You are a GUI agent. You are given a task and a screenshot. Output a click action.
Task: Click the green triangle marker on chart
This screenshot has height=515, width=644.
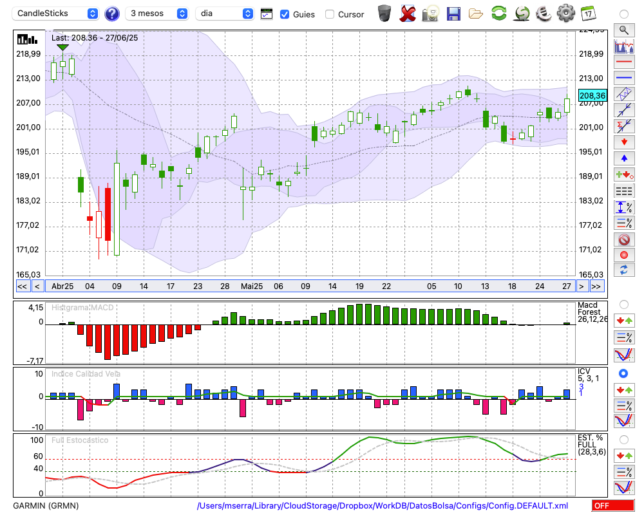pos(62,48)
